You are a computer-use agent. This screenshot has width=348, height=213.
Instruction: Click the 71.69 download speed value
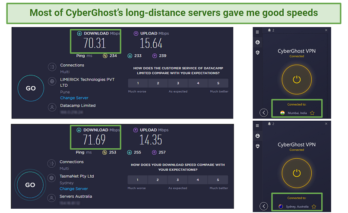click(94, 140)
